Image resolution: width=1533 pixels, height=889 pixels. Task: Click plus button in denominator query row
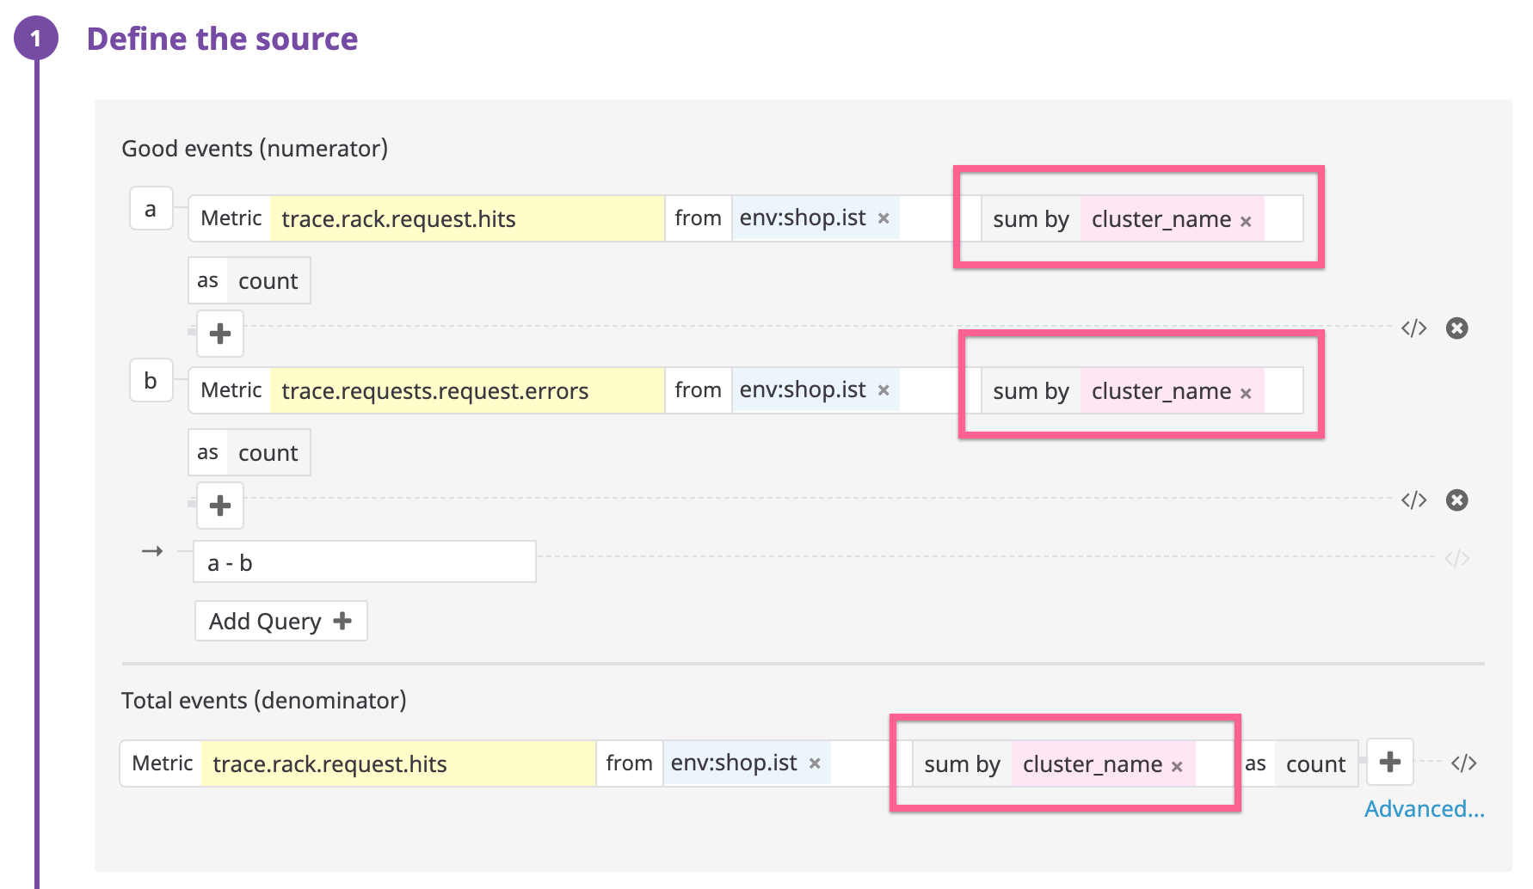(x=1389, y=762)
